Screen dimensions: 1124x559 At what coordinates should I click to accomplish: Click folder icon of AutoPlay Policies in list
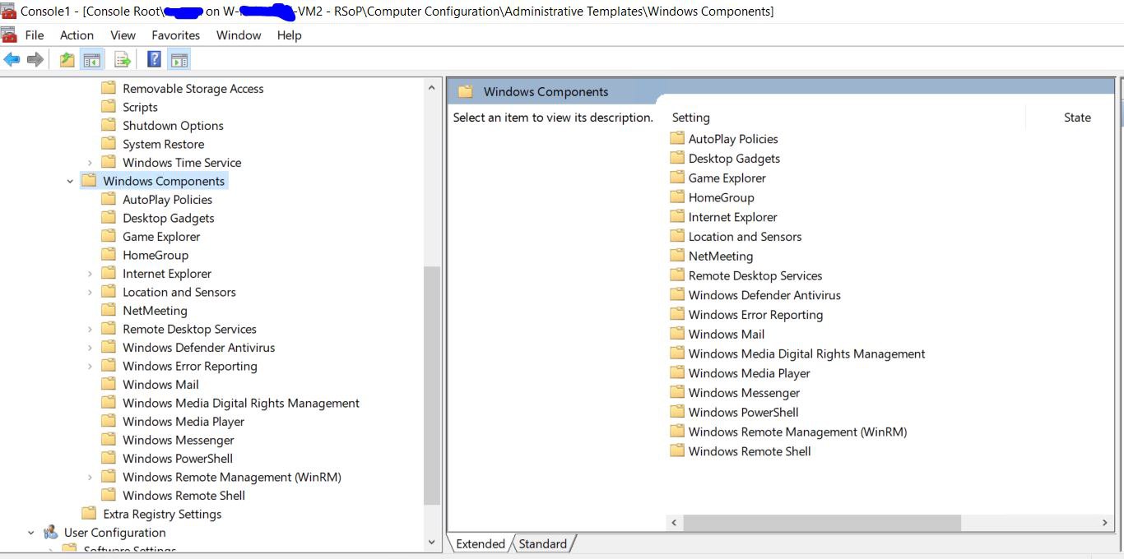[x=677, y=138]
